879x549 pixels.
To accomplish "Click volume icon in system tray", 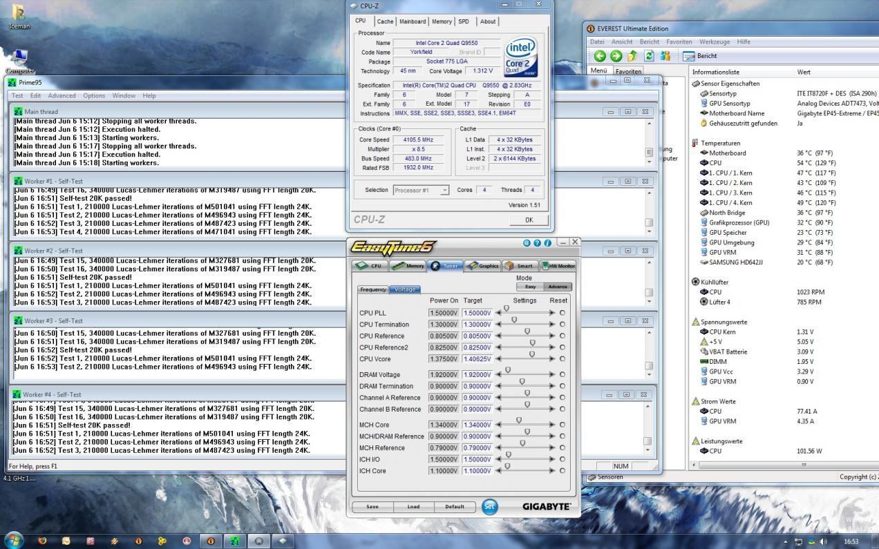I will pos(823,542).
